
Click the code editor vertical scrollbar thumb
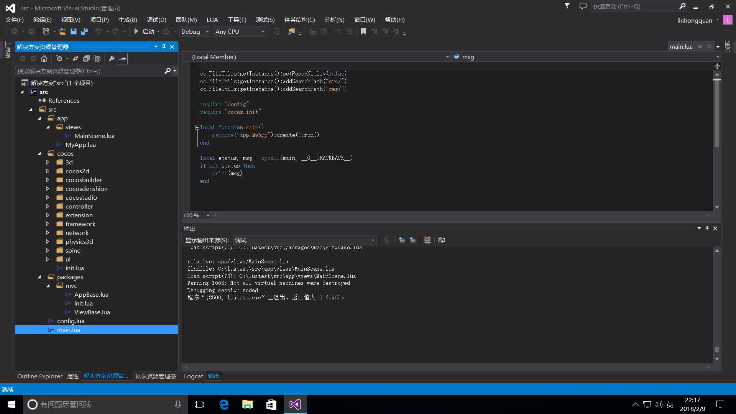[717, 113]
